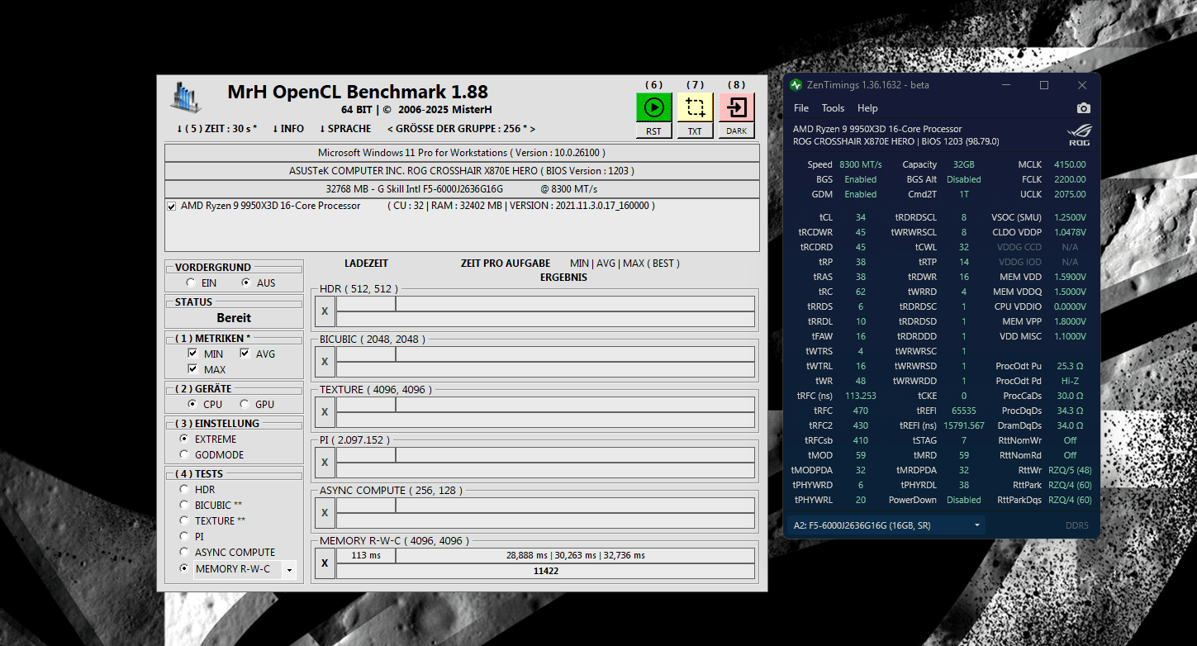Screen dimensions: 1197x646
Task: Click the X beside HDR result row
Action: (325, 311)
